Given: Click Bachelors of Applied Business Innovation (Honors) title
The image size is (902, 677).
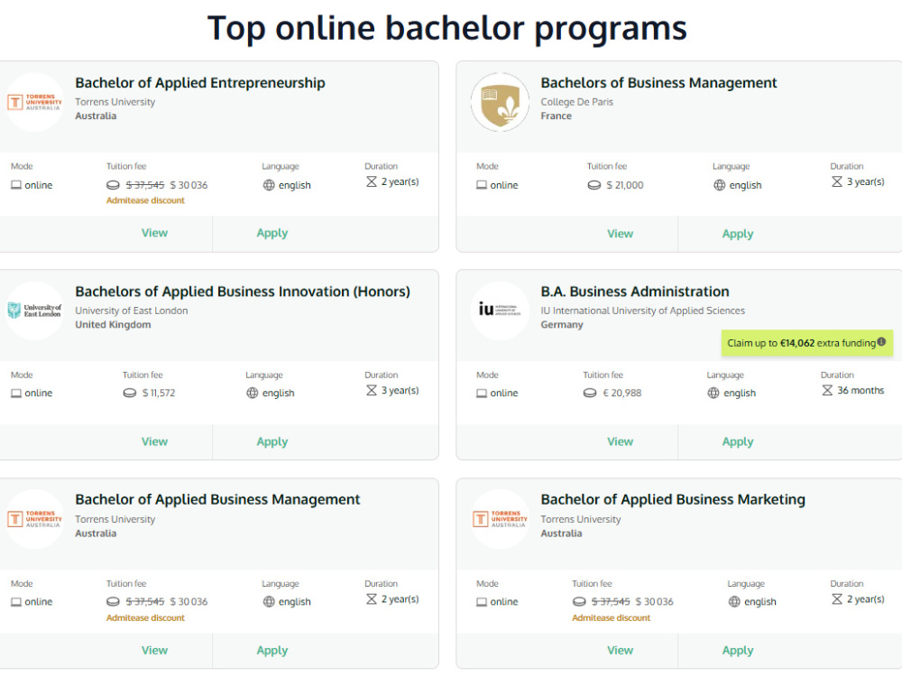Looking at the screenshot, I should click(x=243, y=292).
